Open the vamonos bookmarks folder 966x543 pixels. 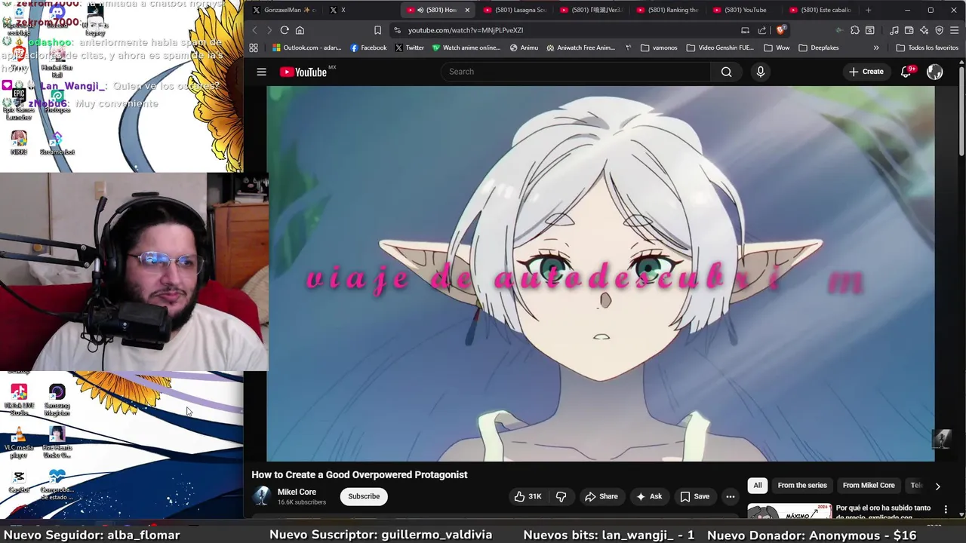(659, 48)
